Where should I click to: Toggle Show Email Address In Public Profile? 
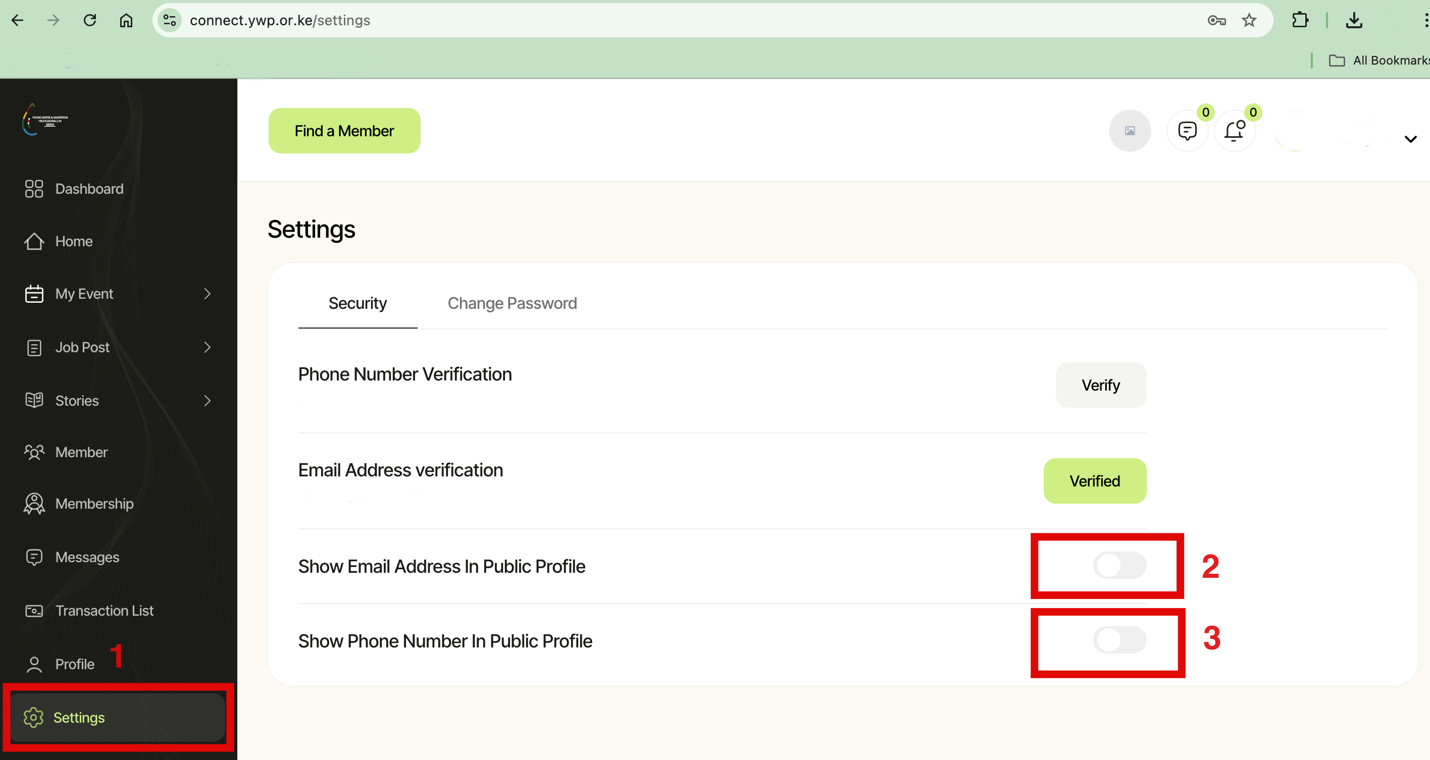coord(1119,565)
